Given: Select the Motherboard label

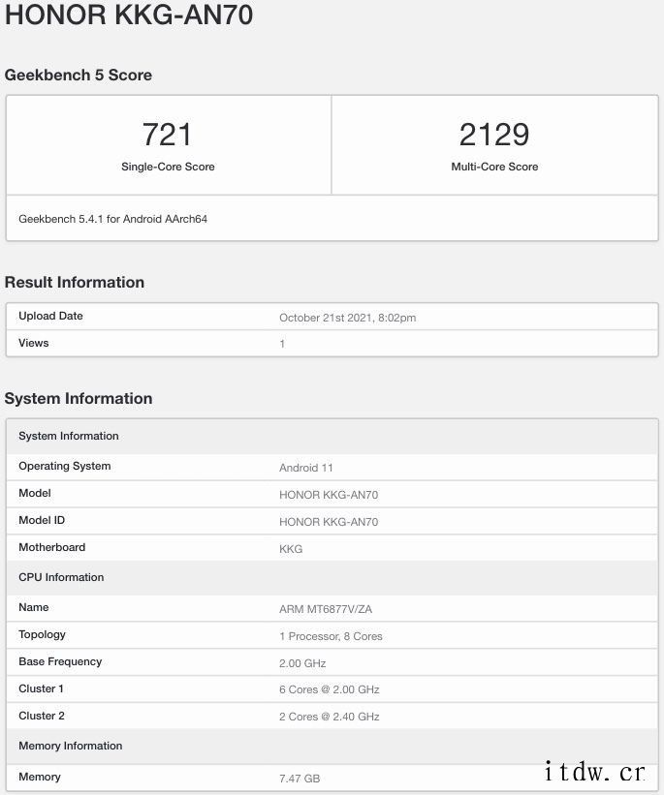Looking at the screenshot, I should coord(51,547).
